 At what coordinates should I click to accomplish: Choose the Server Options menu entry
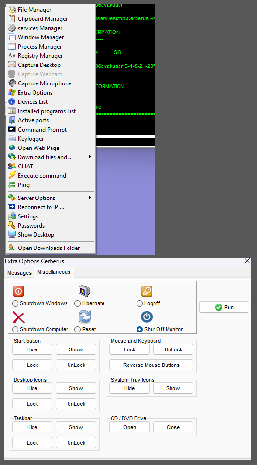click(x=51, y=198)
